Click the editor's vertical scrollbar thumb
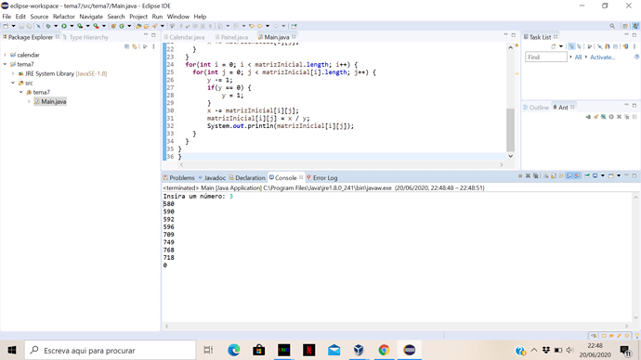This screenshot has width=641, height=360. (x=510, y=130)
